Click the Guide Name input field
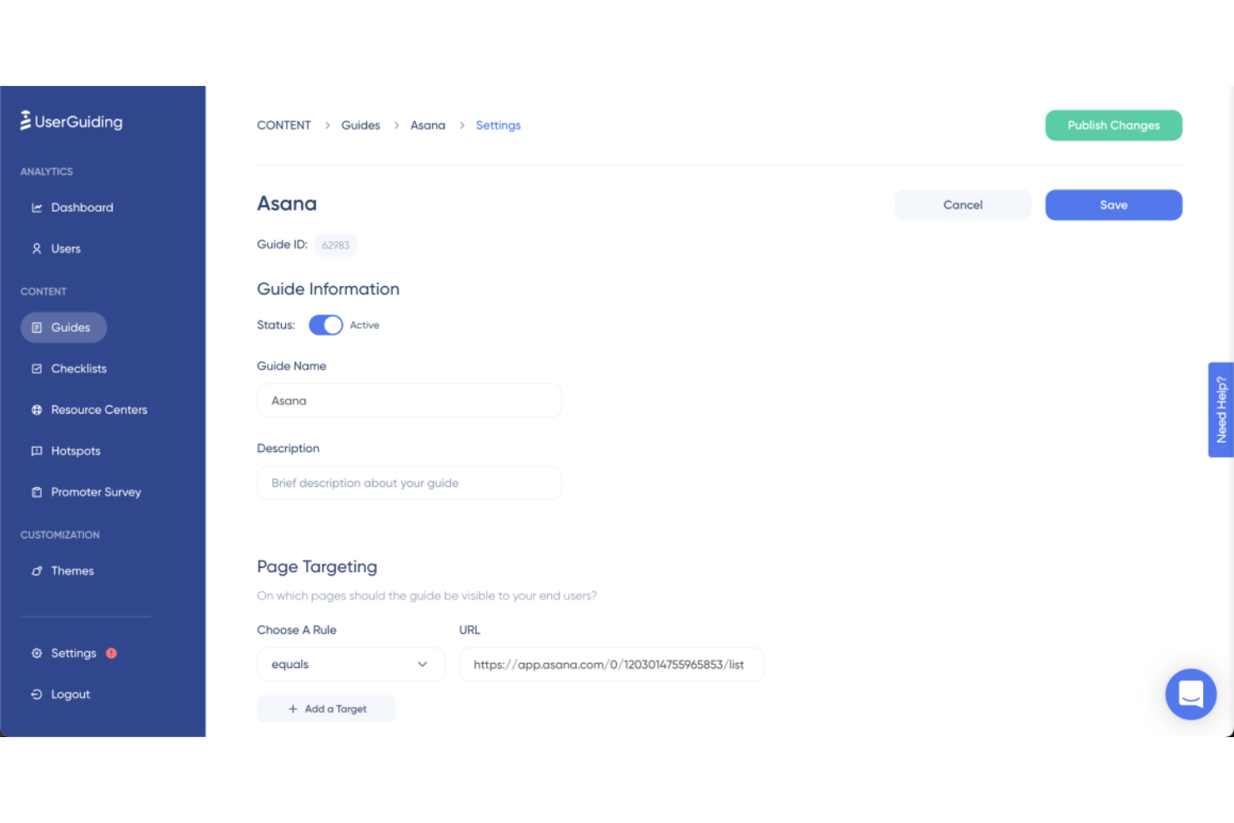The width and height of the screenshot is (1234, 823). (409, 401)
